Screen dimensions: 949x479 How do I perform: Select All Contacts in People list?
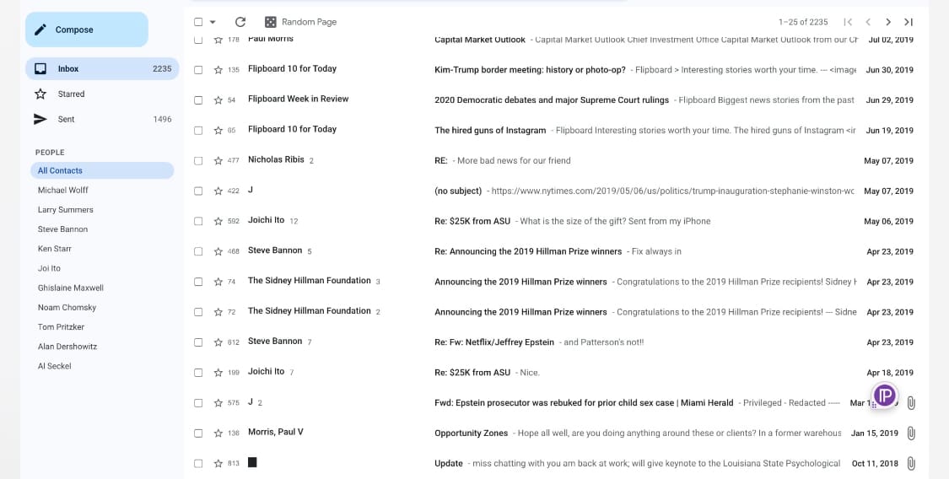click(x=60, y=170)
